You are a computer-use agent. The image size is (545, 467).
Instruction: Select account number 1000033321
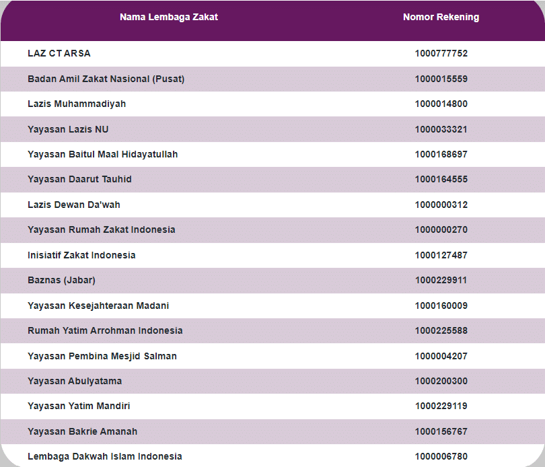point(441,129)
